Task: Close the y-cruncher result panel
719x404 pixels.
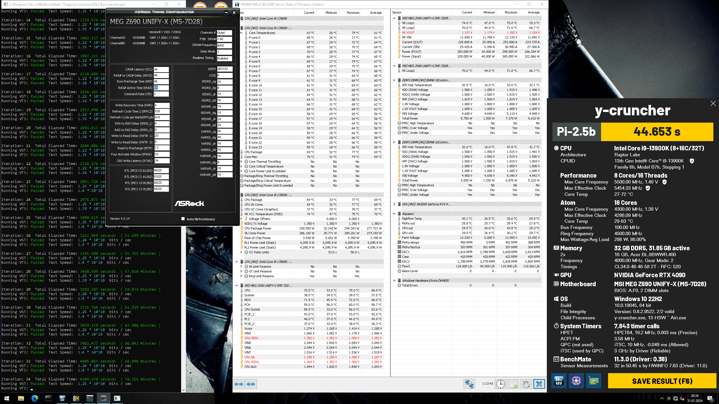Action: point(713,104)
